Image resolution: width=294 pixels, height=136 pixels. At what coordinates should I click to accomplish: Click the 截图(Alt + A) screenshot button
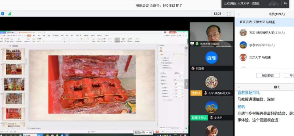coord(143,132)
